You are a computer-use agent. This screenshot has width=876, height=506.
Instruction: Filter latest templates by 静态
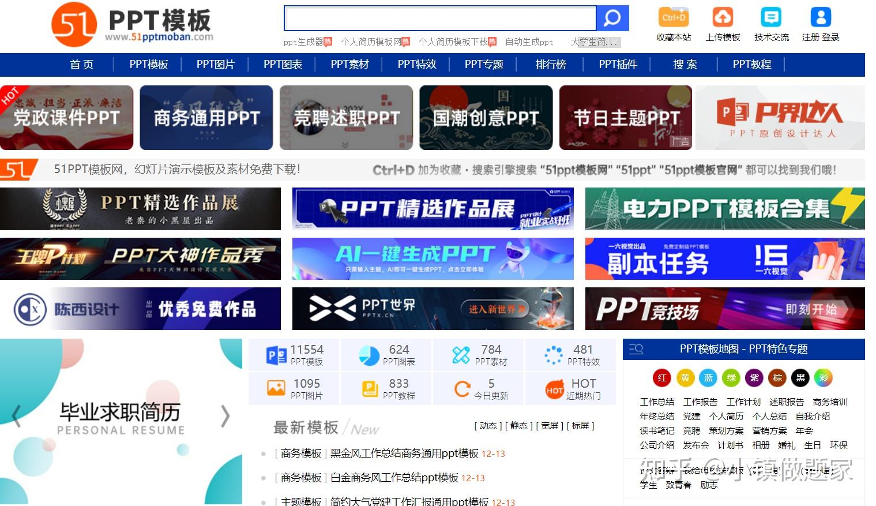click(518, 426)
